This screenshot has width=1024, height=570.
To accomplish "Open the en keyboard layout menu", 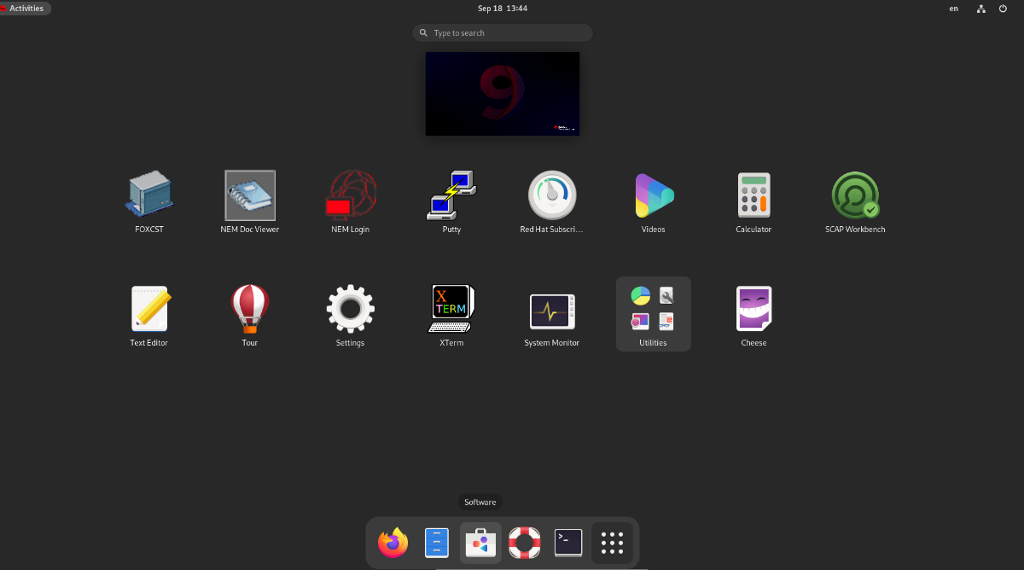I will [953, 9].
